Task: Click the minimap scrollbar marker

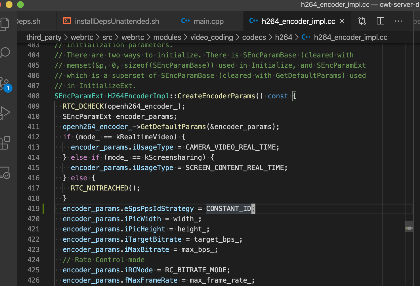Action: 409,228
